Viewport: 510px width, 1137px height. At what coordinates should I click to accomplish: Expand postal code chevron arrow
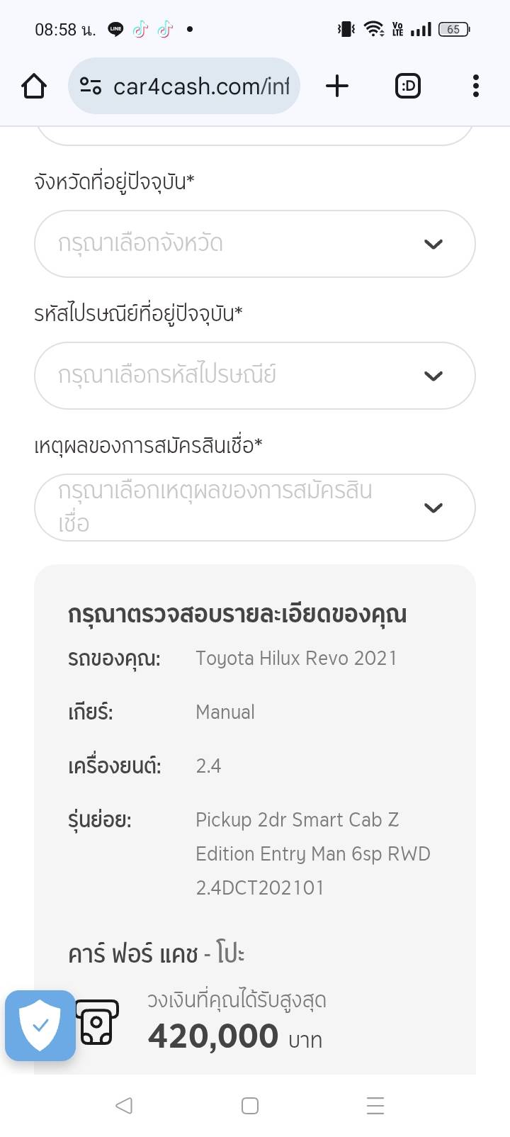pos(433,376)
